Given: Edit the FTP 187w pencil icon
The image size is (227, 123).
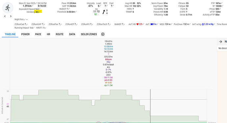Looking at the screenshot, I should [x=222, y=3].
